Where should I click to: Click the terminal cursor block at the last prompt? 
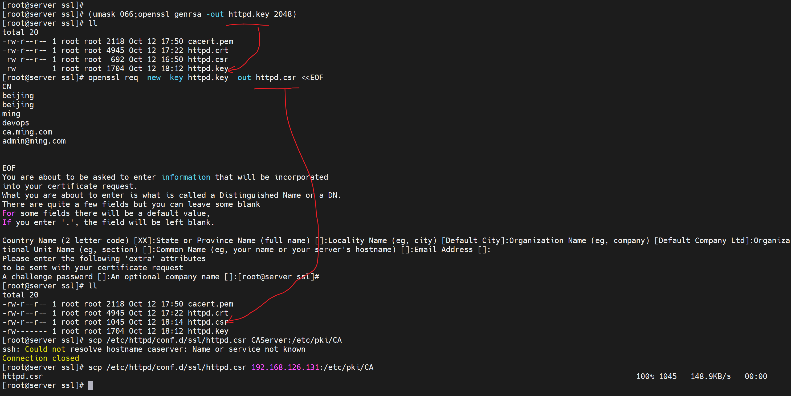(x=90, y=385)
